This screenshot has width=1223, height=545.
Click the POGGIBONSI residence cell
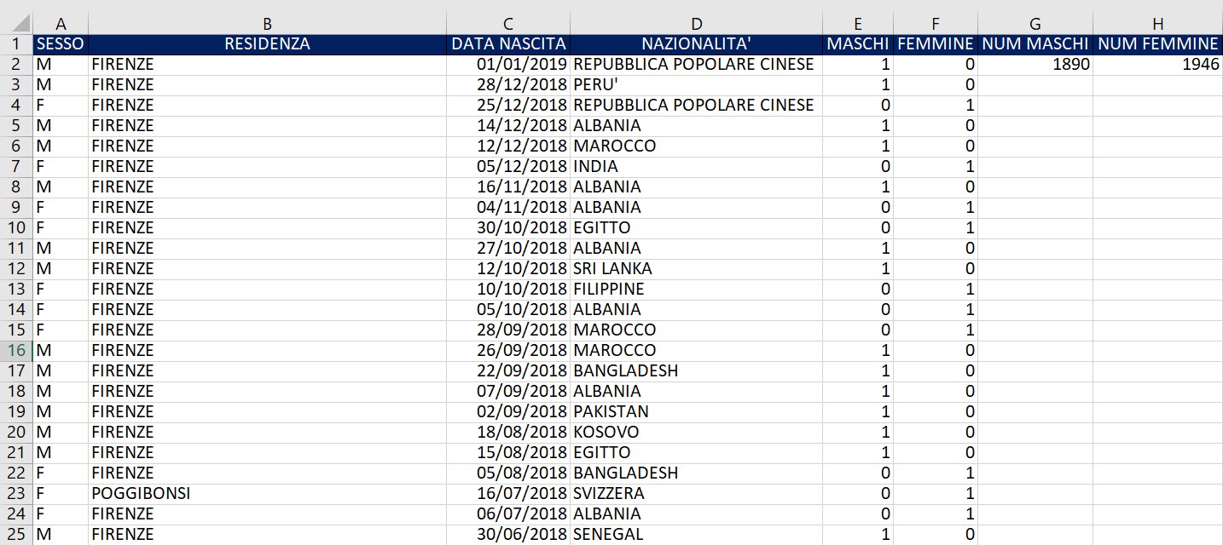click(267, 493)
